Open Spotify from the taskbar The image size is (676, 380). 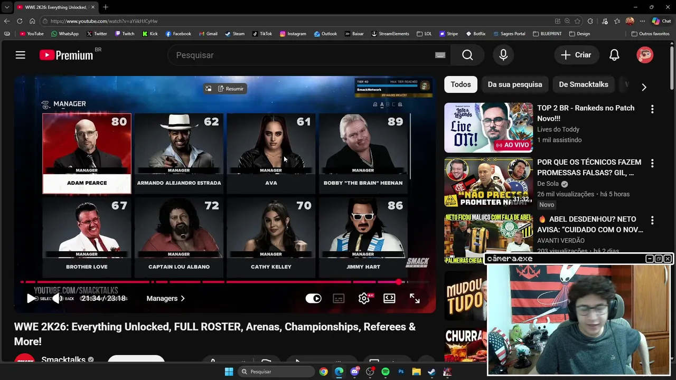tap(386, 372)
